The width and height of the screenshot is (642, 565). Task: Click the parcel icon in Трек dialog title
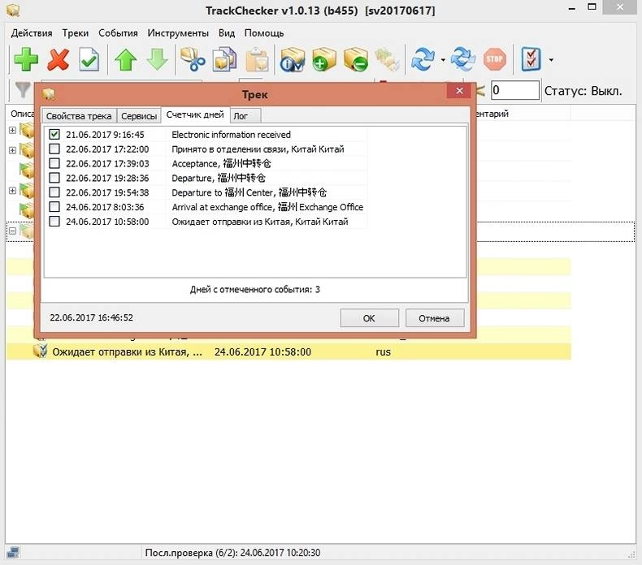(49, 94)
